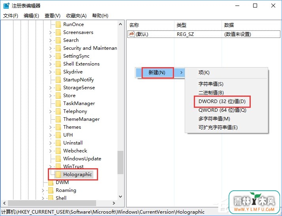Image resolution: width=282 pixels, height=216 pixels.
Task: Click horizontal scrollbar right arrow
Action: click(114, 203)
